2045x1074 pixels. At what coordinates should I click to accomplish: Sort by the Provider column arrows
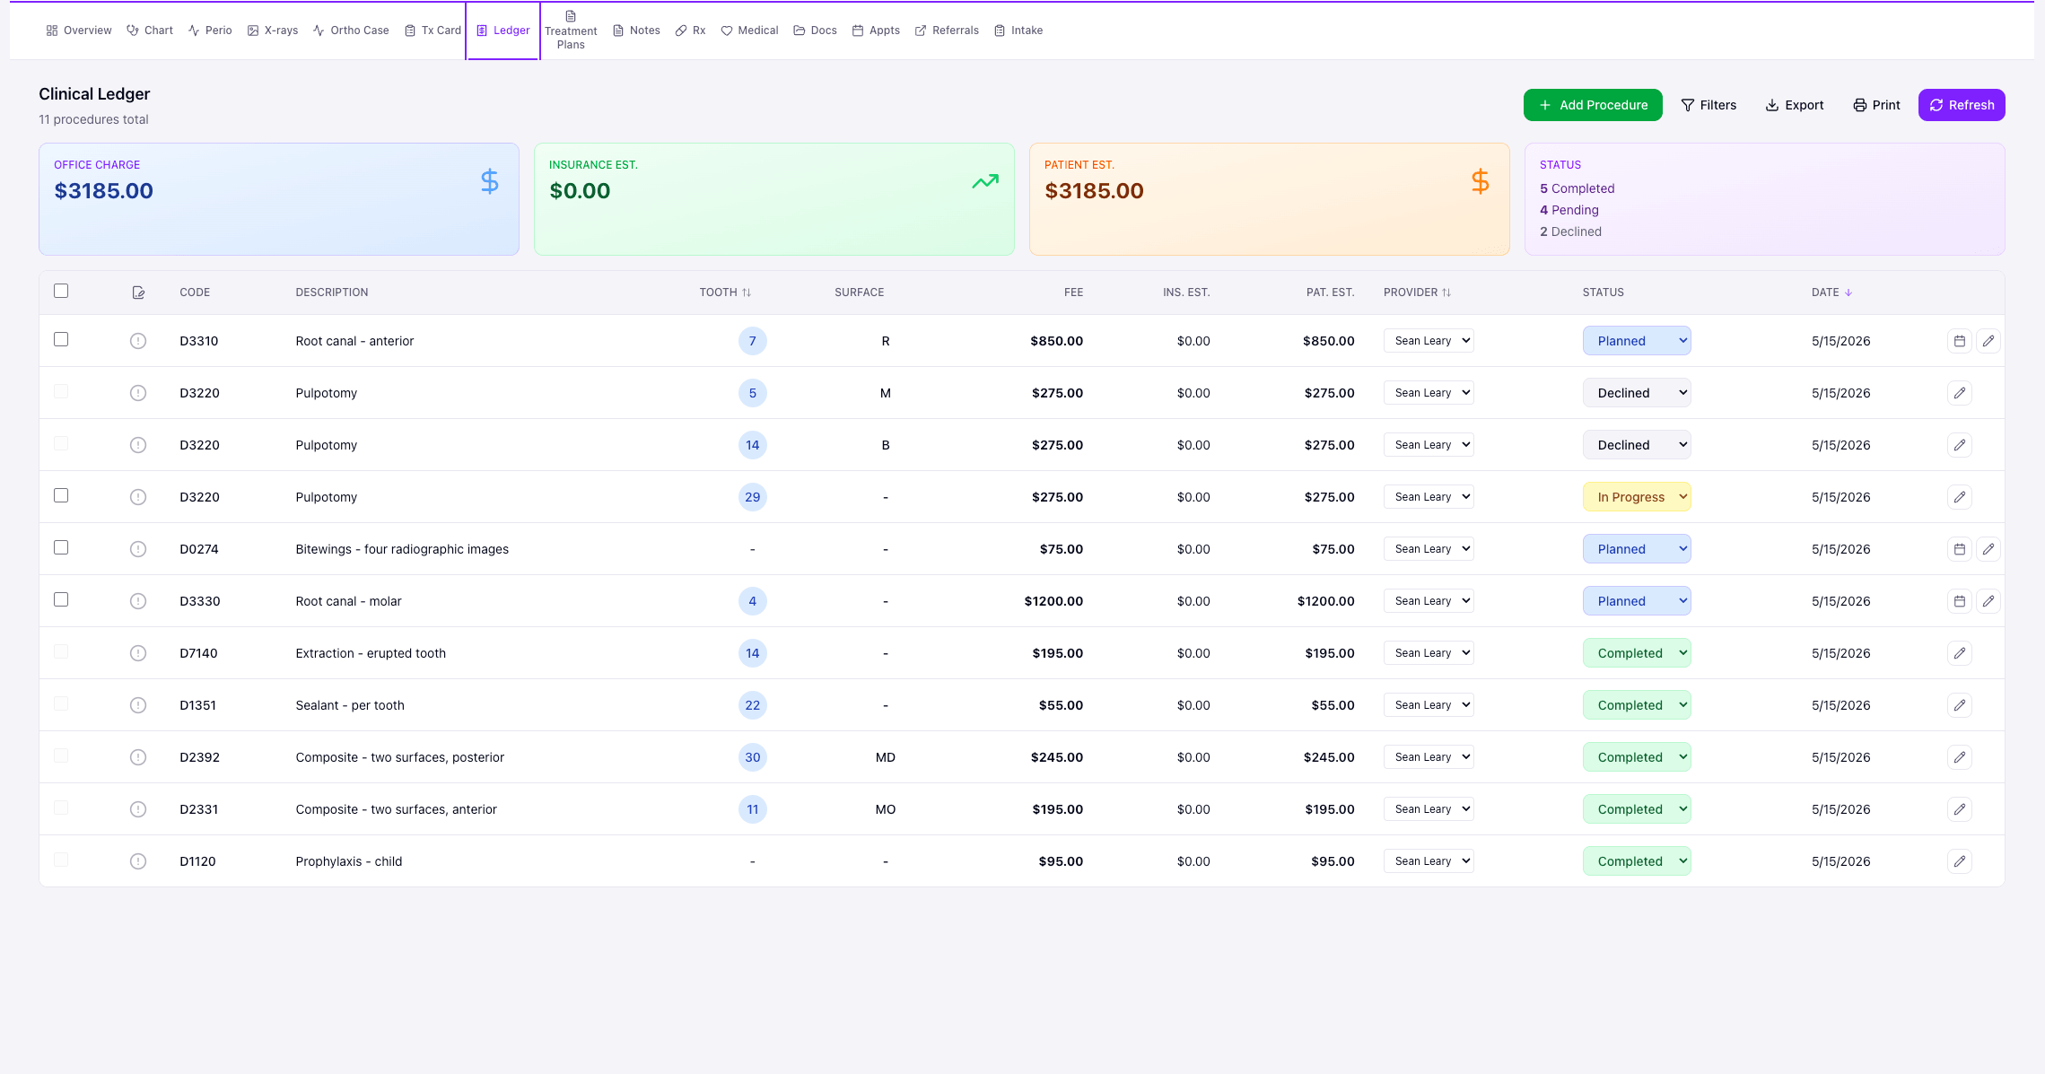[x=1446, y=293]
